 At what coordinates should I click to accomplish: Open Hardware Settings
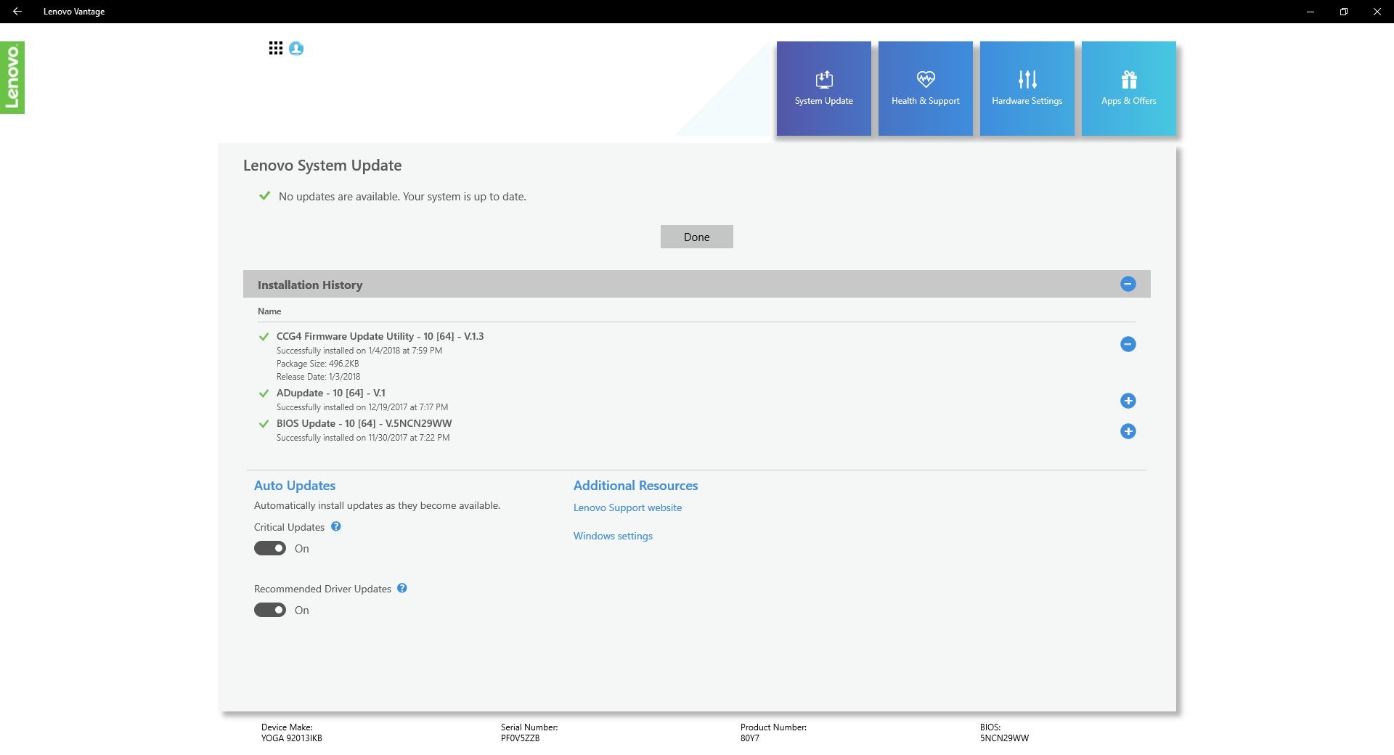coord(1027,88)
